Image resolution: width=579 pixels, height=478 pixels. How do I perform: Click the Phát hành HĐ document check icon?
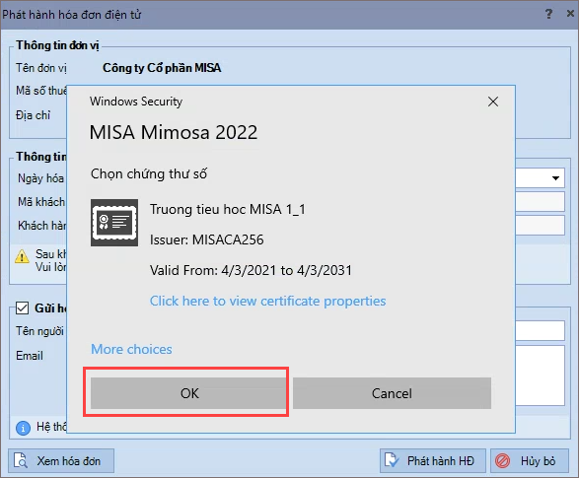point(392,460)
